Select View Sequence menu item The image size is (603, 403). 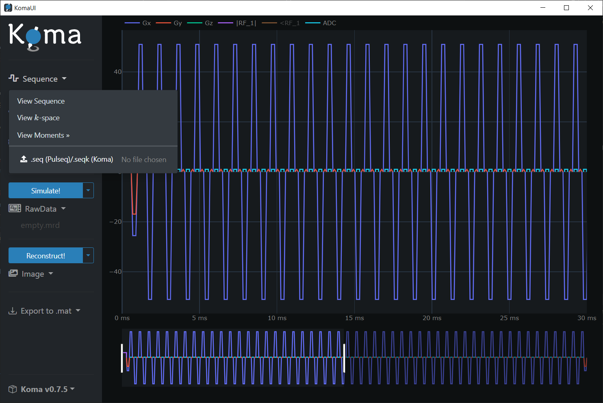point(41,101)
